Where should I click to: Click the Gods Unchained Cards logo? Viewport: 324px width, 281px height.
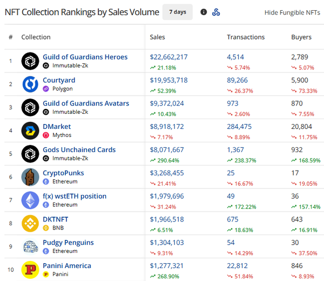point(30,154)
